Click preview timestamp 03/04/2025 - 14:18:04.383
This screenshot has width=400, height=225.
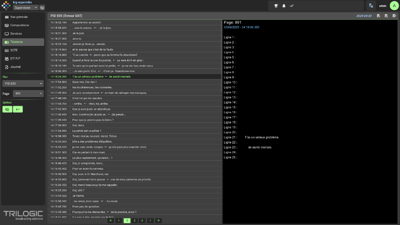click(x=242, y=27)
